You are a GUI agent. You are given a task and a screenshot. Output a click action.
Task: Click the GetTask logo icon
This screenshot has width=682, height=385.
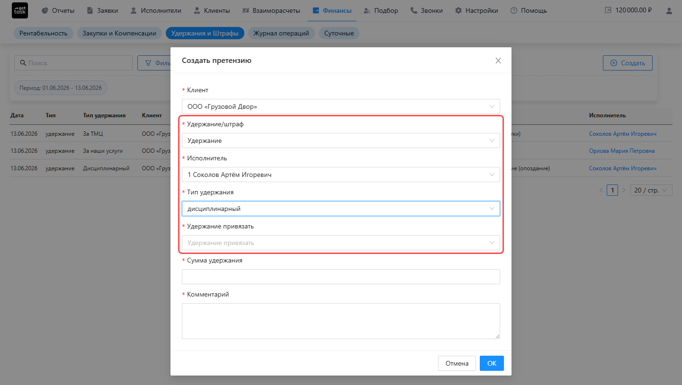pyautogui.click(x=20, y=10)
